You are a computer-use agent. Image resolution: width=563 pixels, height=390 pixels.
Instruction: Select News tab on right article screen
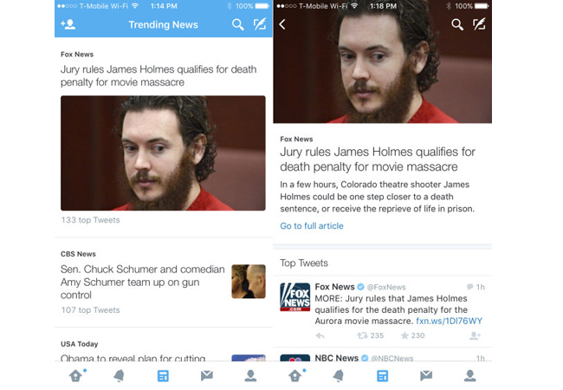pyautogui.click(x=382, y=376)
